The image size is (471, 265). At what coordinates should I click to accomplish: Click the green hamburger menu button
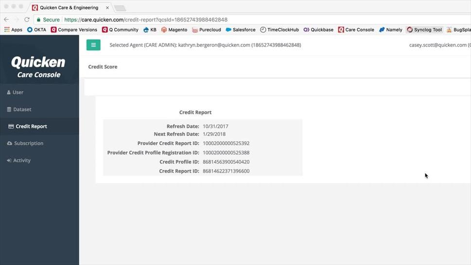93,45
